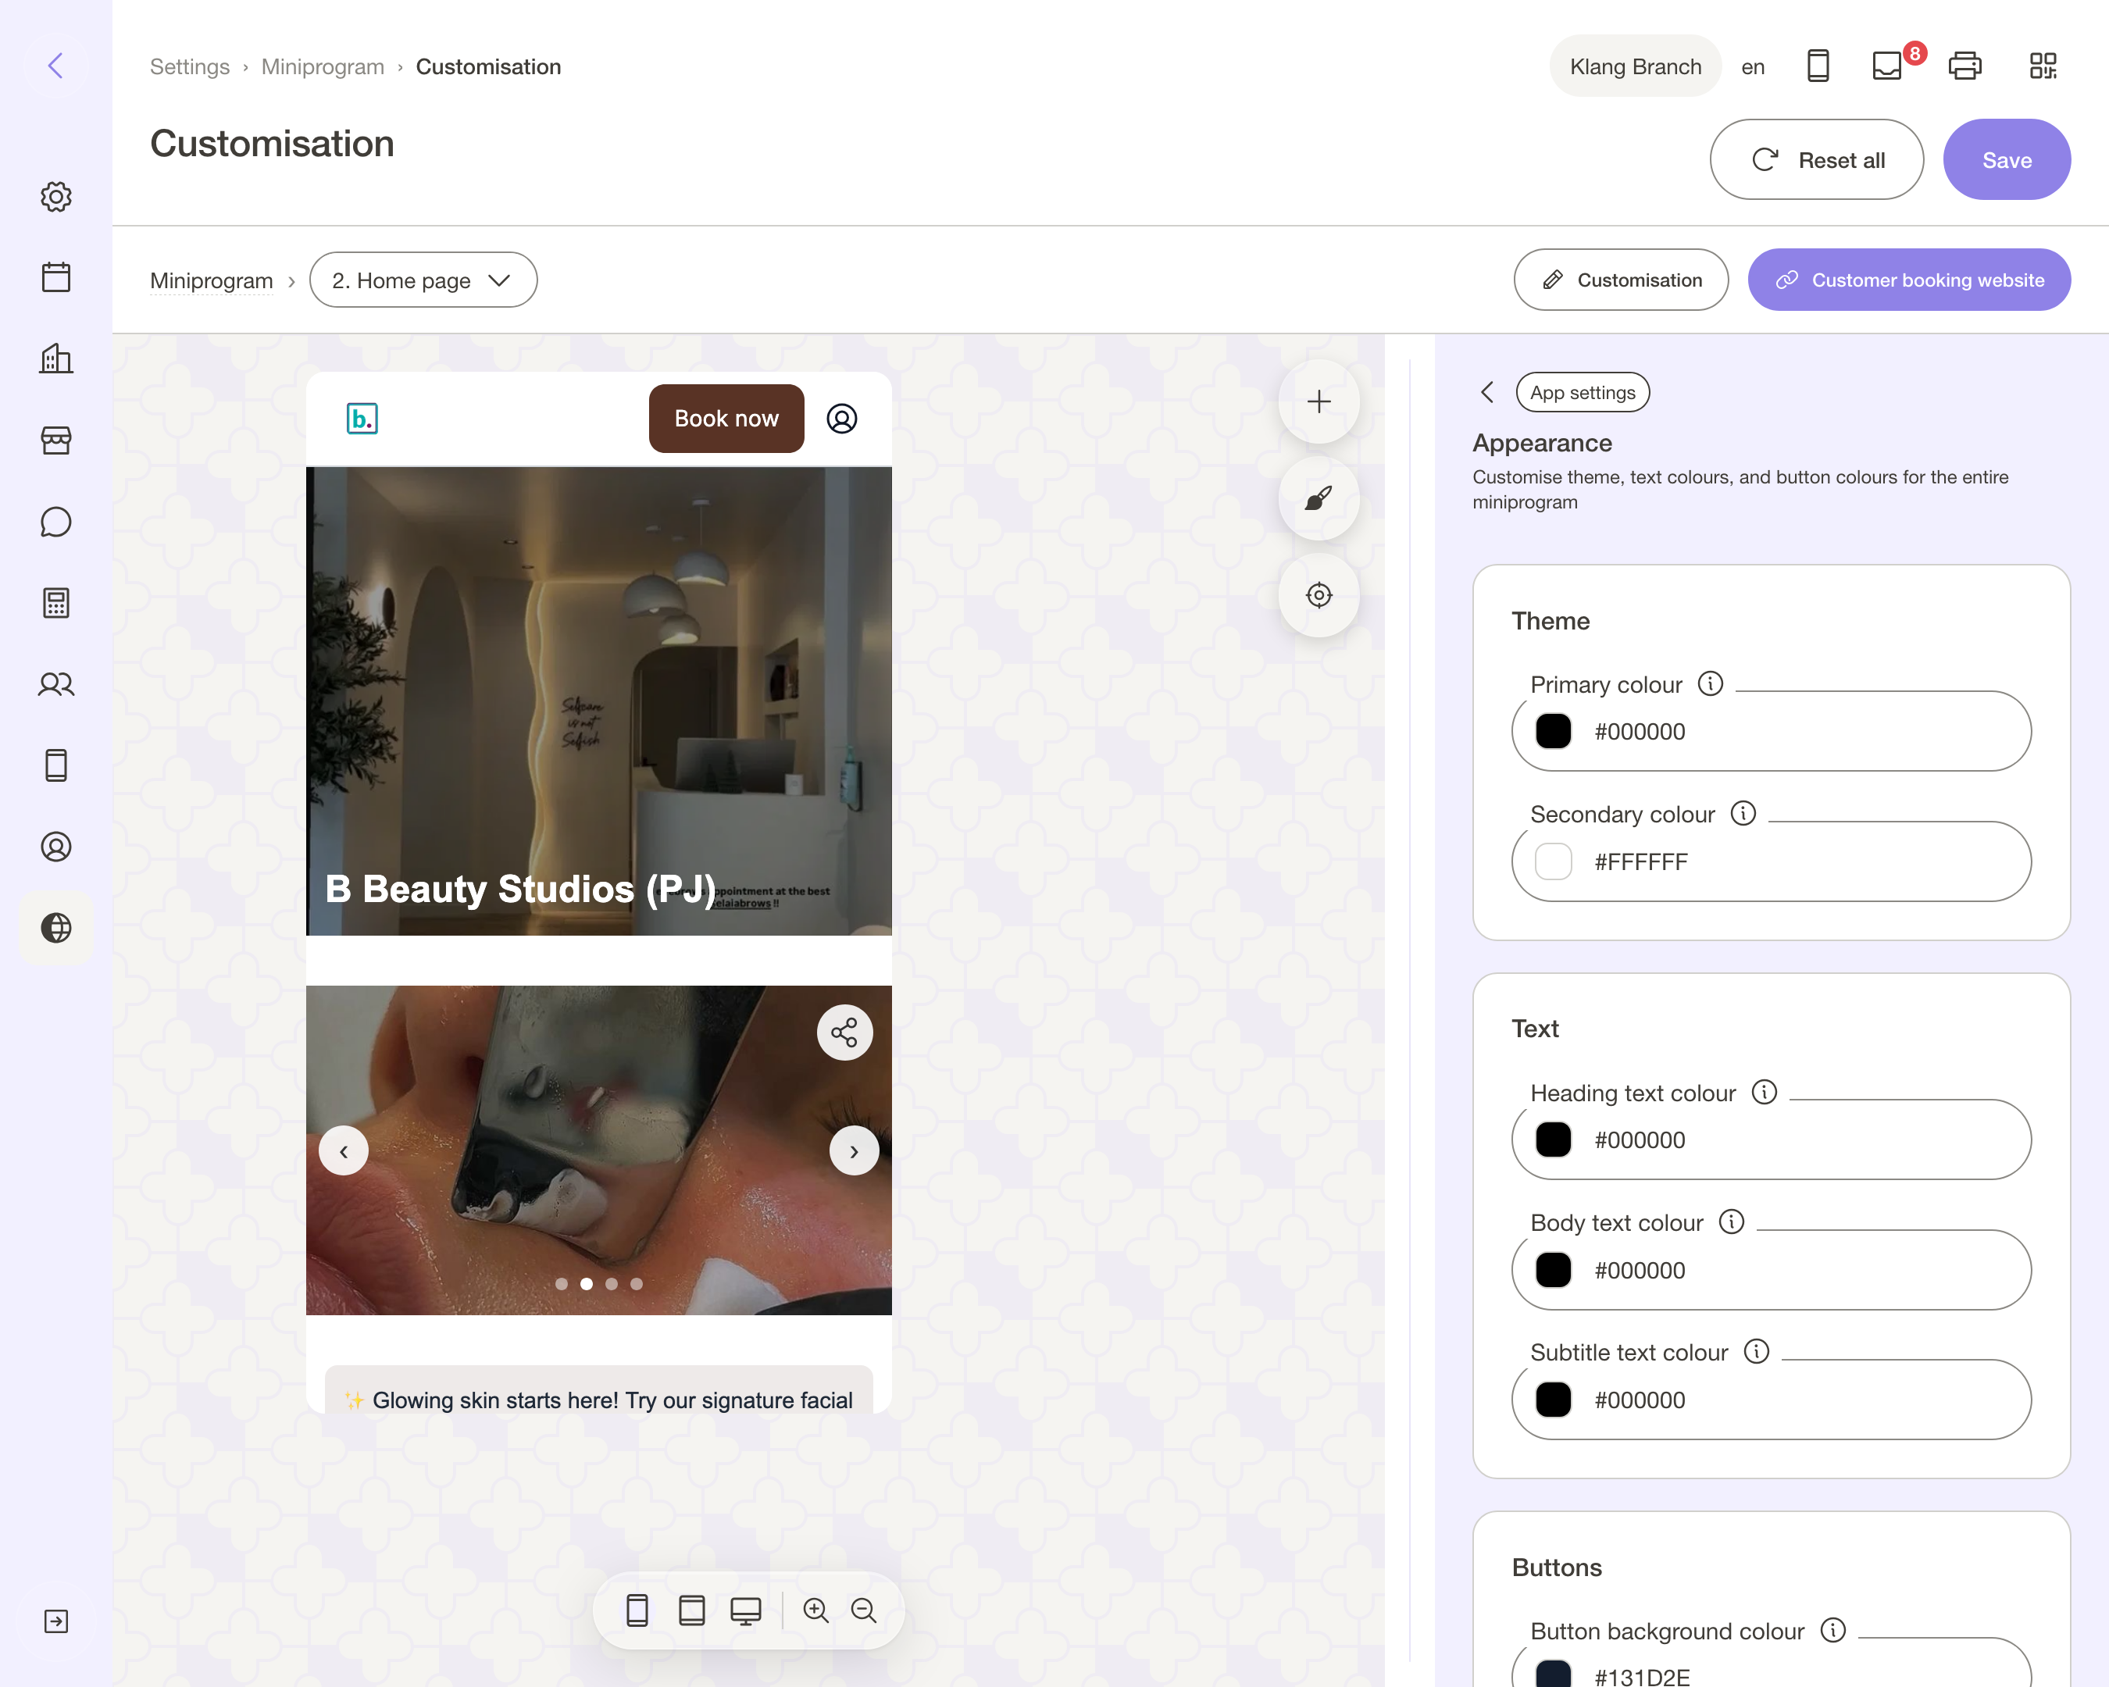Image resolution: width=2109 pixels, height=1687 pixels.
Task: Switch preview to desktop view
Action: (745, 1610)
